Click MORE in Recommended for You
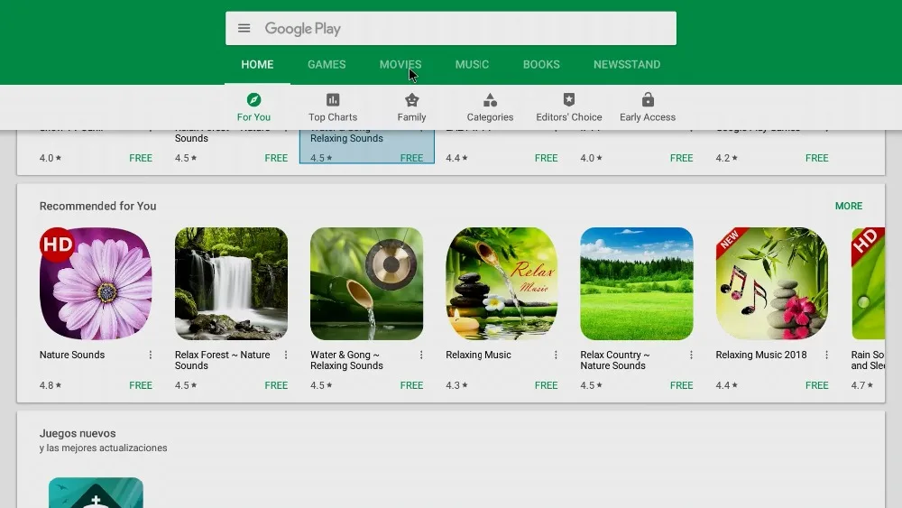This screenshot has height=508, width=902. click(x=849, y=206)
